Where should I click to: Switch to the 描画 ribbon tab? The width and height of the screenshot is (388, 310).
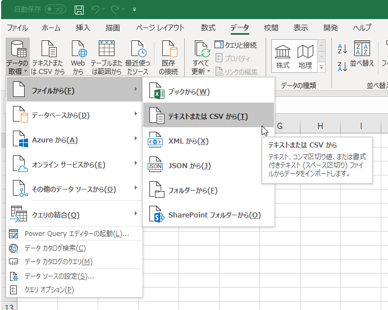click(113, 27)
